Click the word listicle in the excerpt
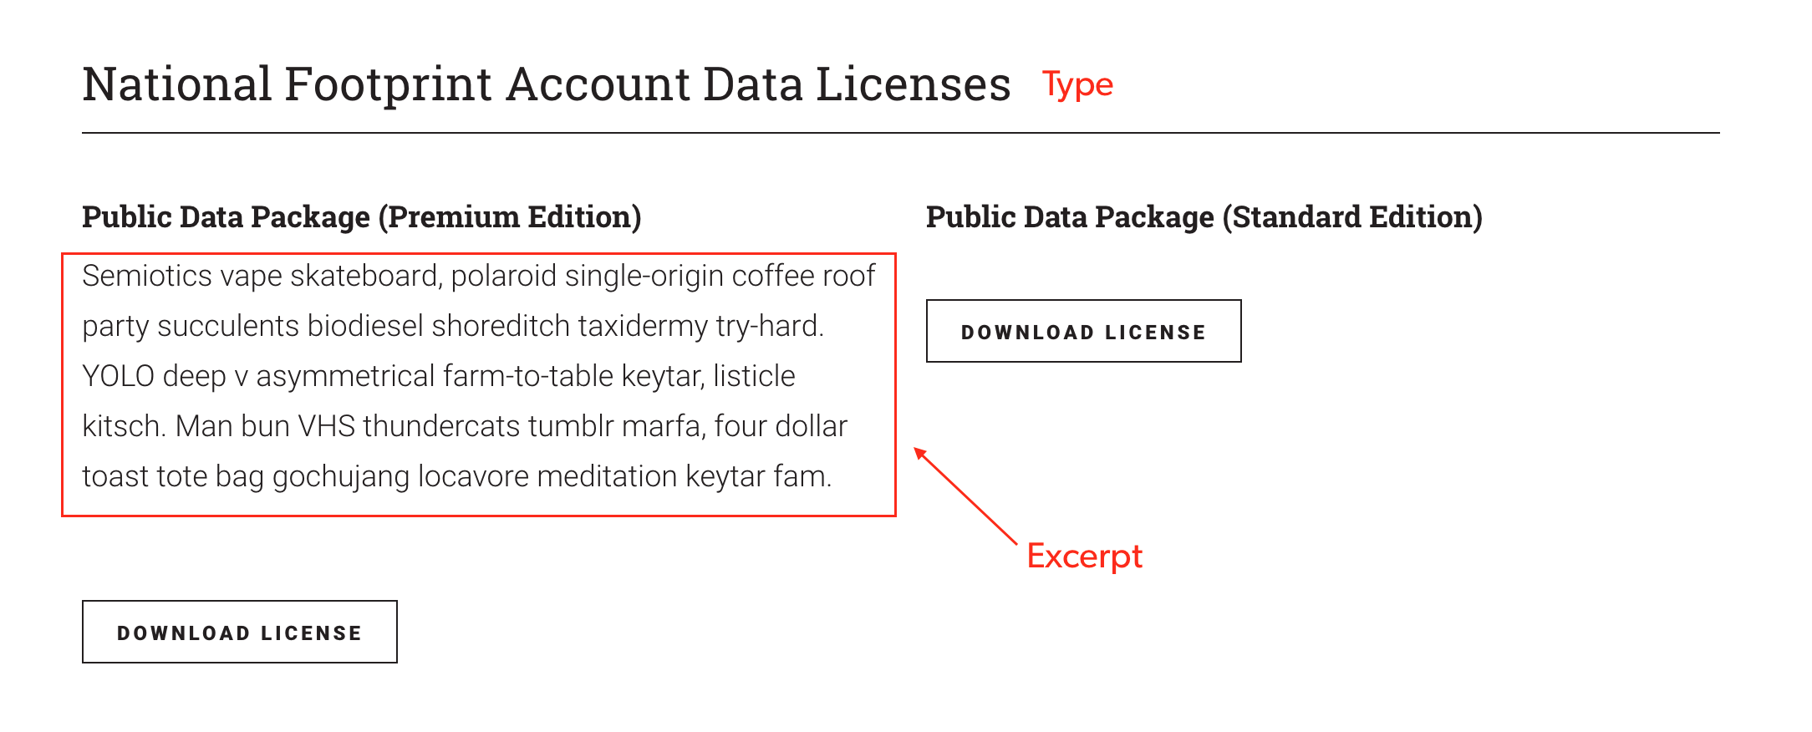 [754, 376]
